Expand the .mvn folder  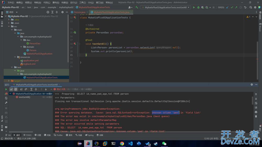coord(9,23)
